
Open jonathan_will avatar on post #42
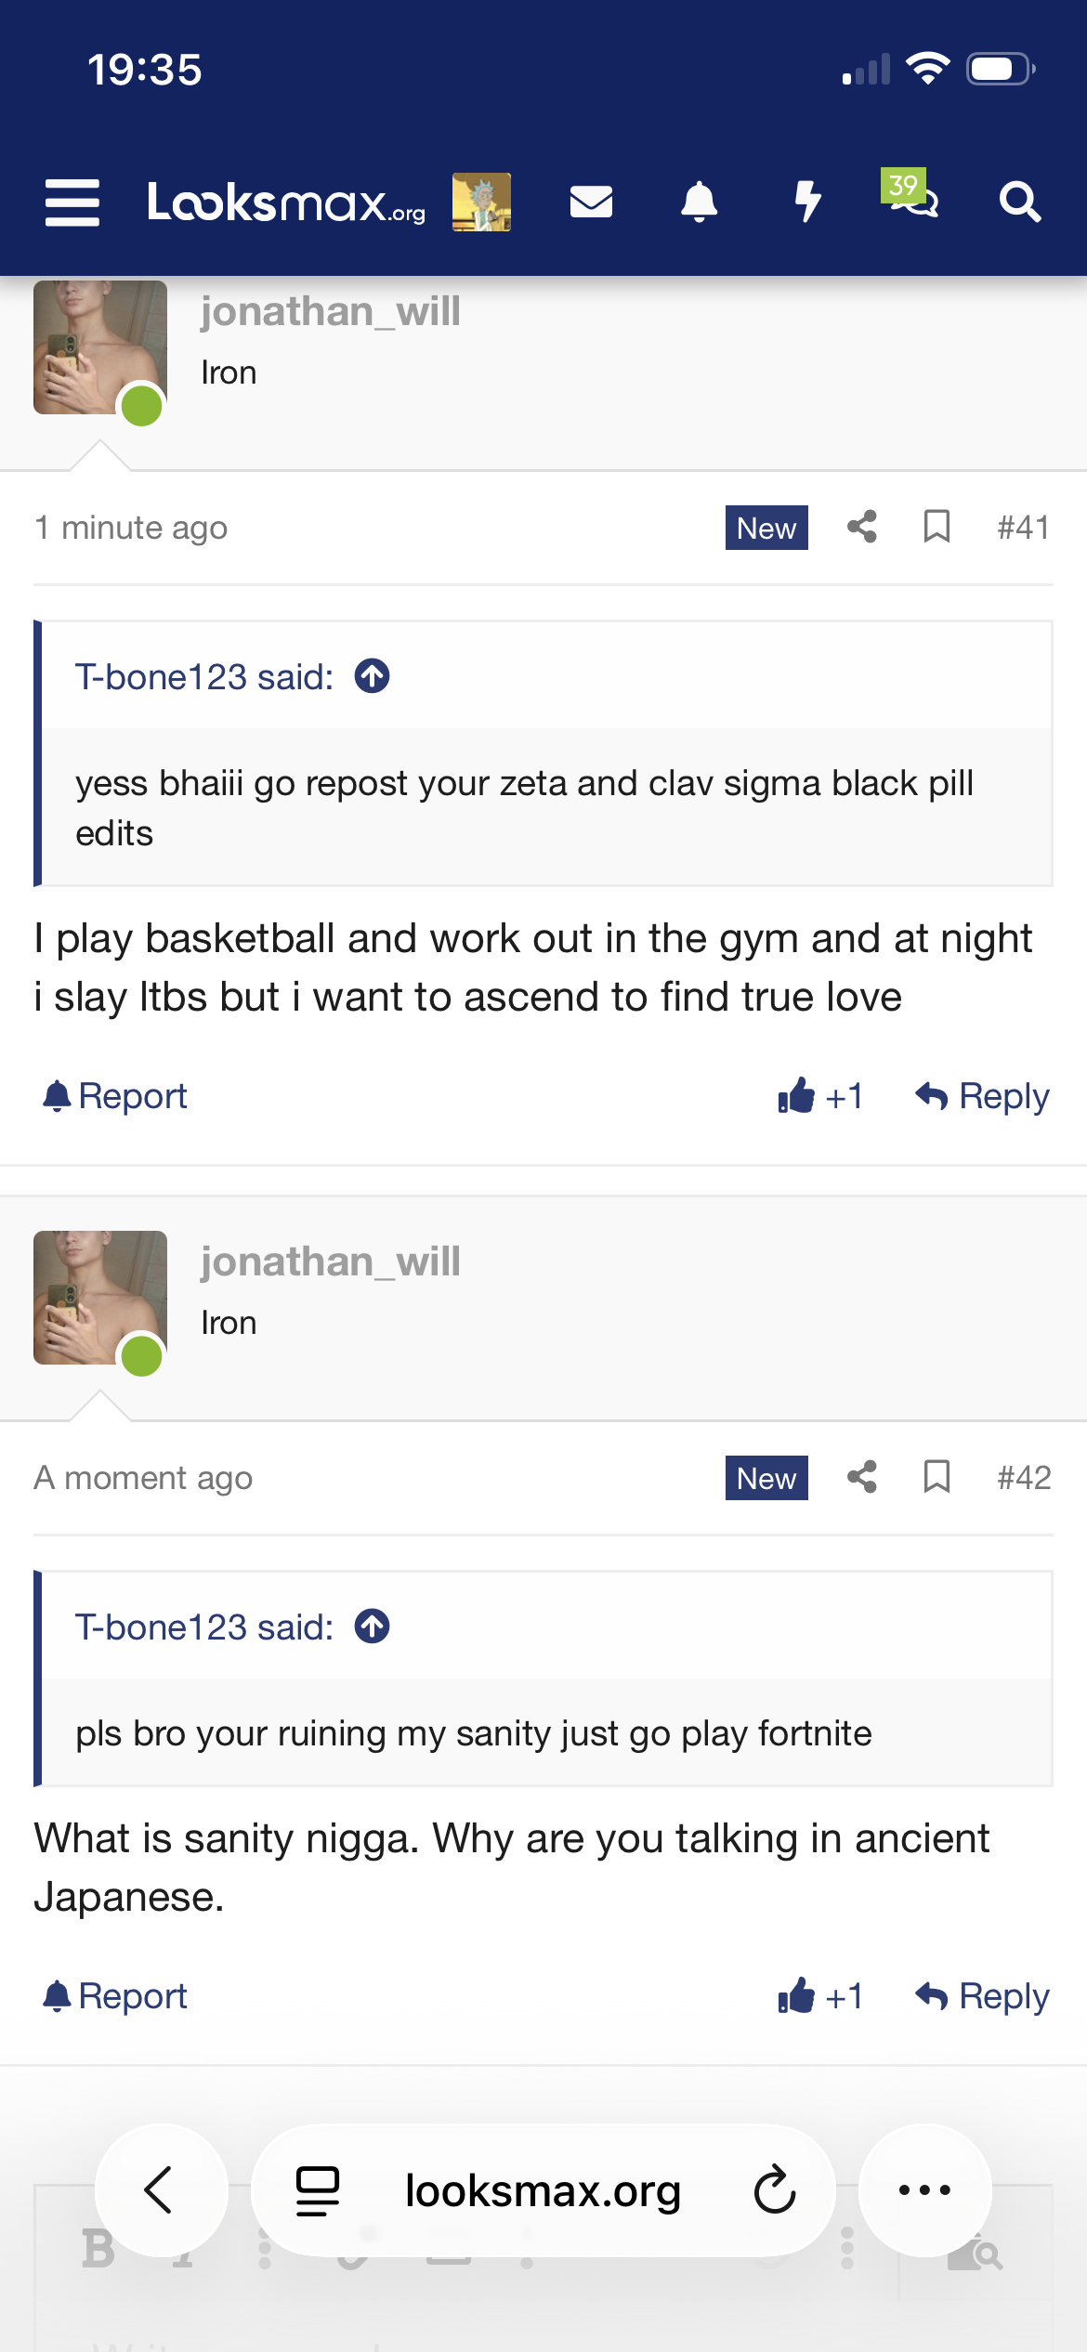coord(100,1298)
